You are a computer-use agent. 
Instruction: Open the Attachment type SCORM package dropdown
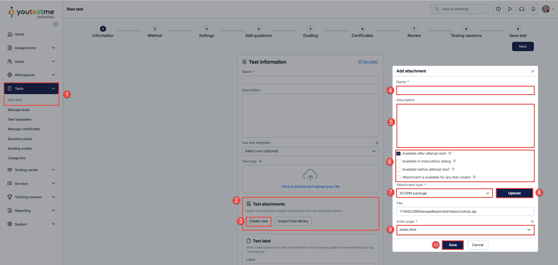[x=444, y=193]
